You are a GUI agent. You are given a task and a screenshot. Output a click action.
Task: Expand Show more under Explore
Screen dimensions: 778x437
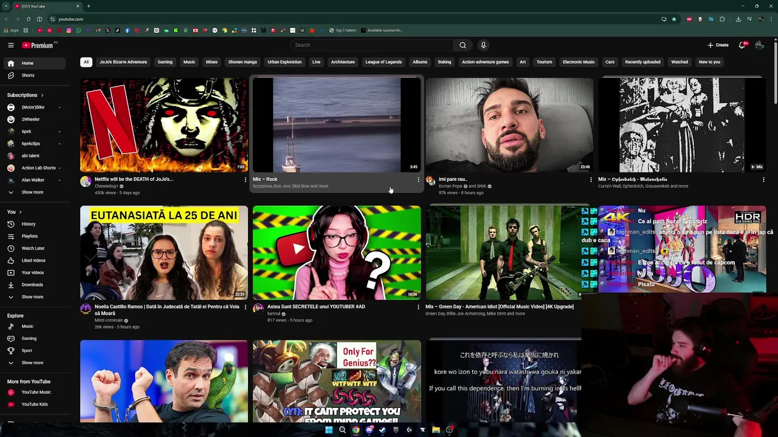tap(34, 362)
